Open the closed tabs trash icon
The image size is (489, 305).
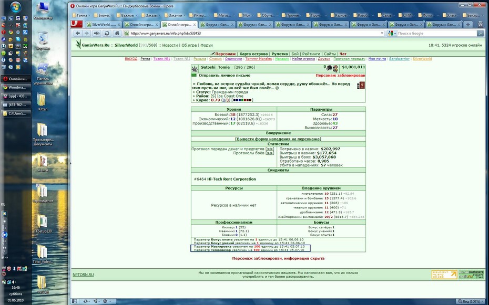coord(480,24)
